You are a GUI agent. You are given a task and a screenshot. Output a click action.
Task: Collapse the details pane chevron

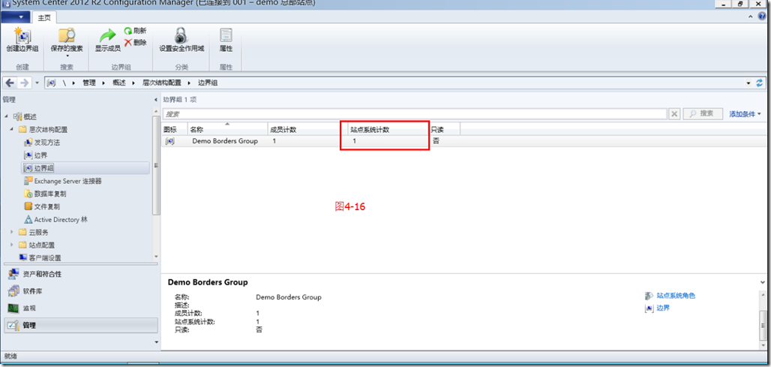click(x=763, y=282)
